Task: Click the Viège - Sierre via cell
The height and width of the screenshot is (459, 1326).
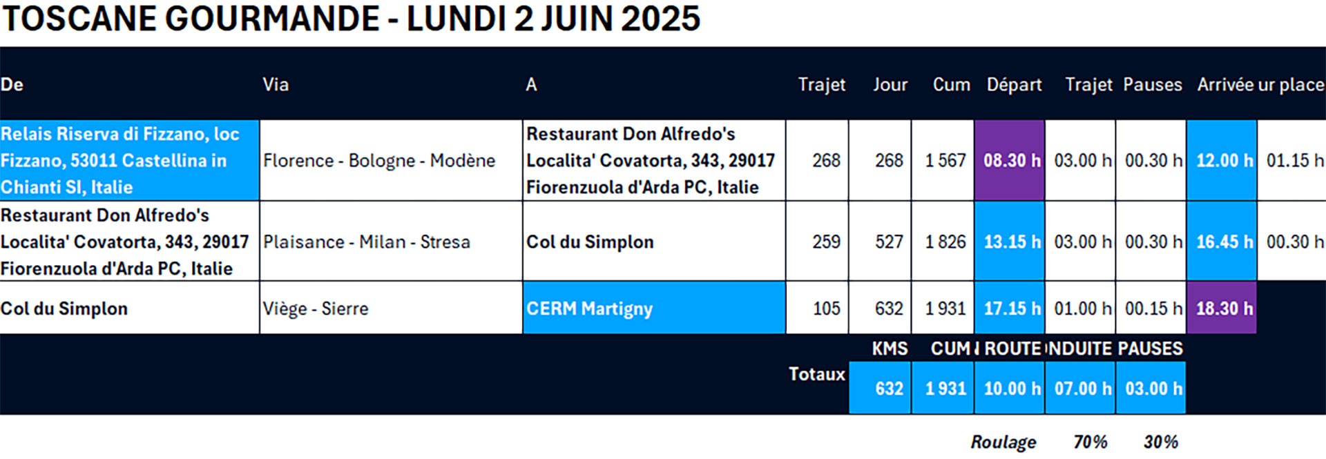Action: 391,308
